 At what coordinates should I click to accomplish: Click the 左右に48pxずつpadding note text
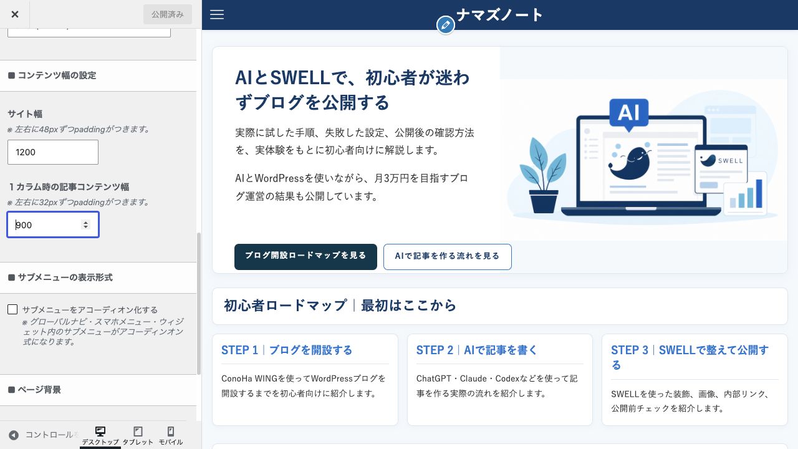[x=78, y=130]
